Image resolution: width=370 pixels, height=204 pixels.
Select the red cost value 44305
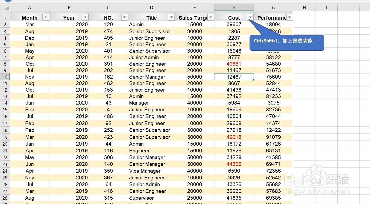(234, 164)
